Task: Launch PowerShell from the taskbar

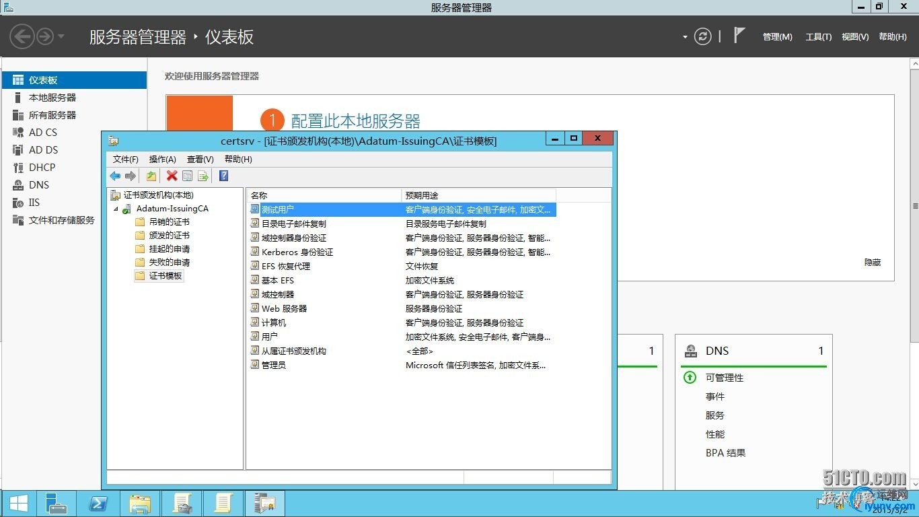Action: click(x=98, y=504)
